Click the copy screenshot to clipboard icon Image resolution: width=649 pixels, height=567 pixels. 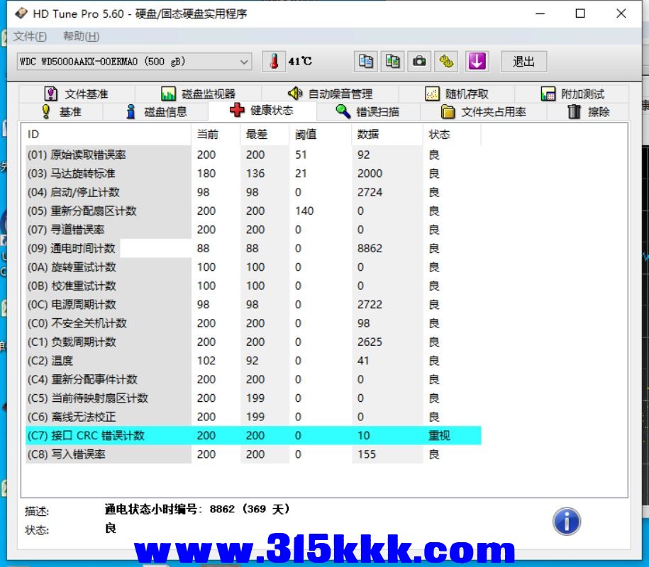392,62
